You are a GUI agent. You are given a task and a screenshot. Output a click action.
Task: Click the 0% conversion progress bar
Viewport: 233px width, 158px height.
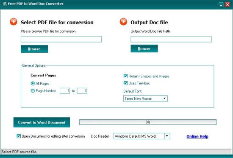tap(148, 122)
